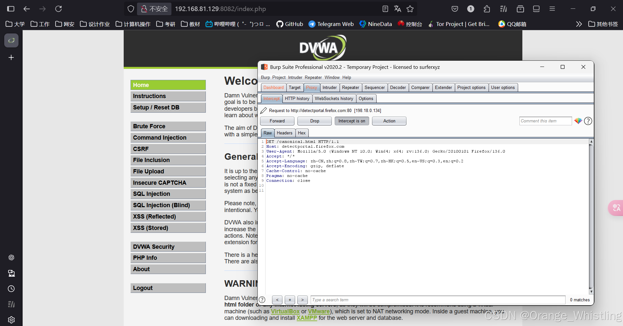Screen dimensions: 623x326
Task: Open the 网安 bookmark folder
Action: tap(65, 24)
